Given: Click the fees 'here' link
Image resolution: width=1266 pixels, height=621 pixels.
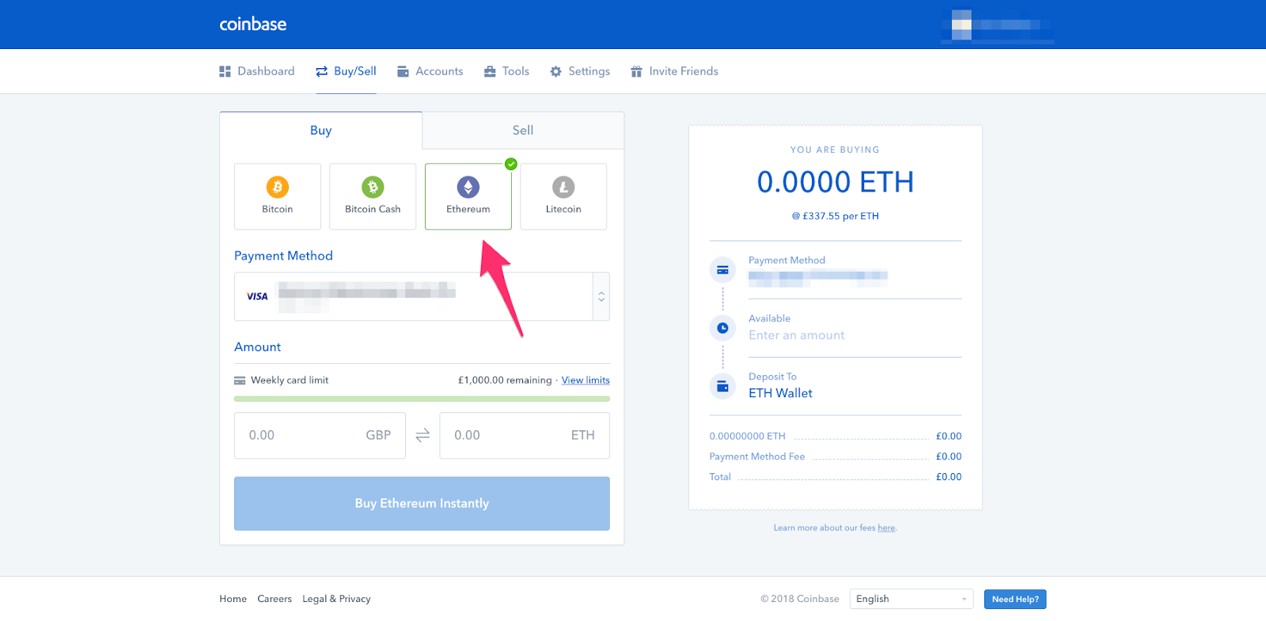Looking at the screenshot, I should click(886, 528).
